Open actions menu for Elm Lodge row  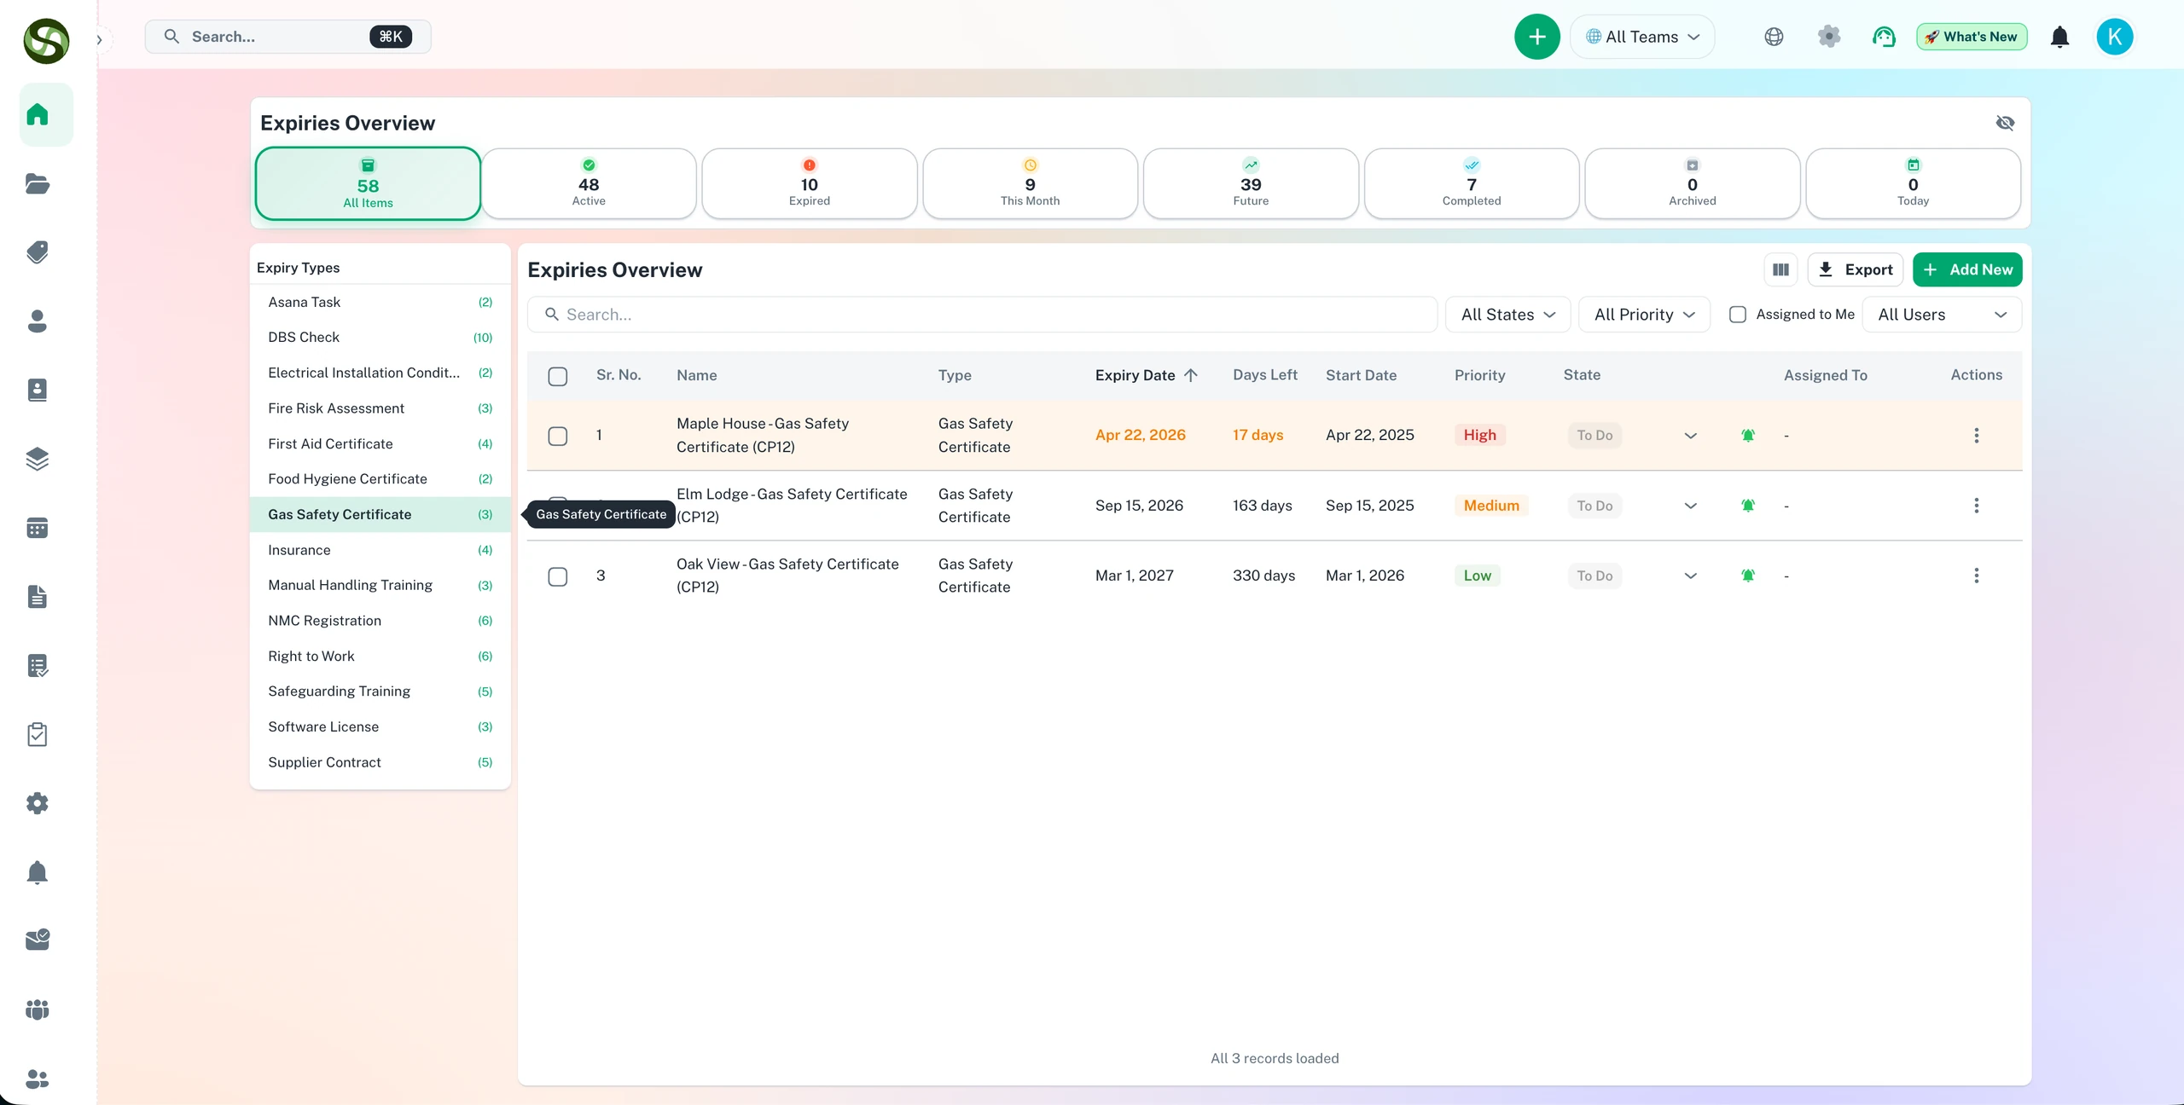coord(1977,506)
